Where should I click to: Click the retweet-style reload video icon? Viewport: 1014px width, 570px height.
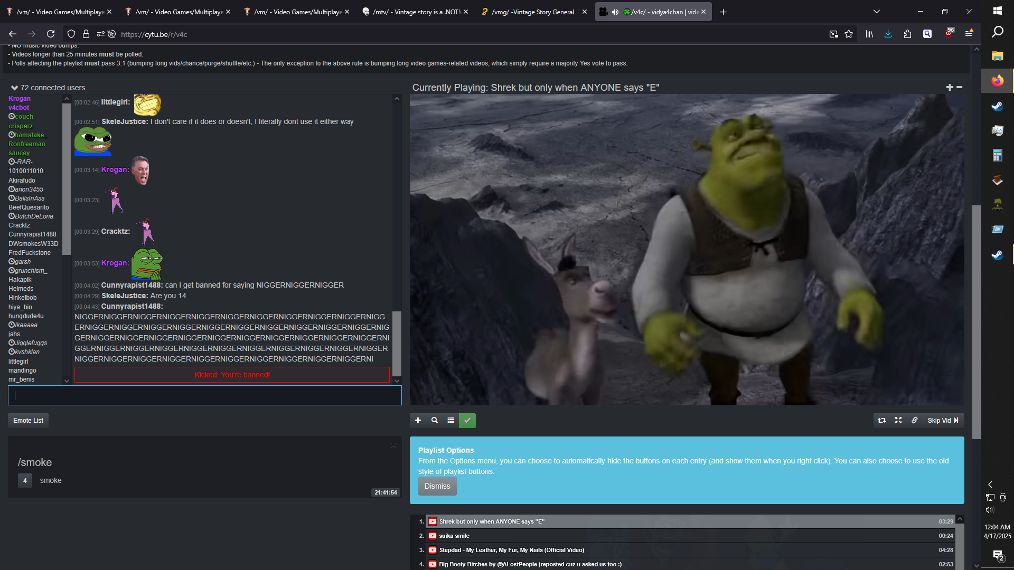click(882, 420)
